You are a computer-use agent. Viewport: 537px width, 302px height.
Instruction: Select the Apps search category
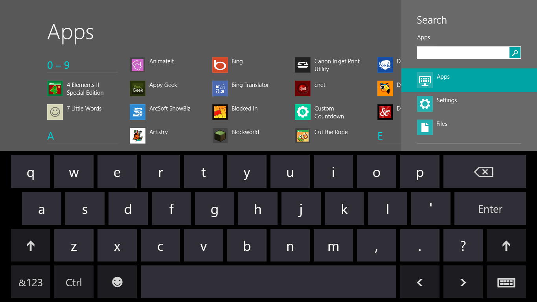[469, 80]
